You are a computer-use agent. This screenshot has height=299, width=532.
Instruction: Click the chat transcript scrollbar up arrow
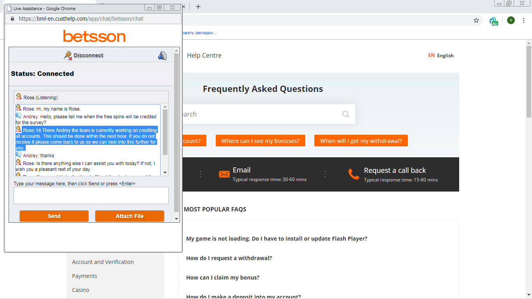[x=165, y=107]
